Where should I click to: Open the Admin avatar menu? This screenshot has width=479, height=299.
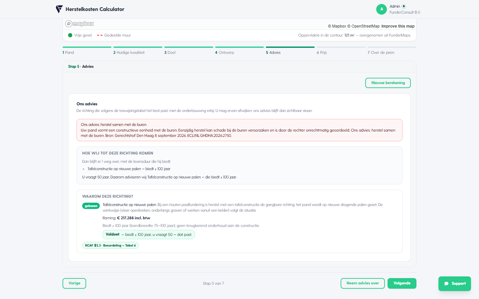[x=382, y=9]
